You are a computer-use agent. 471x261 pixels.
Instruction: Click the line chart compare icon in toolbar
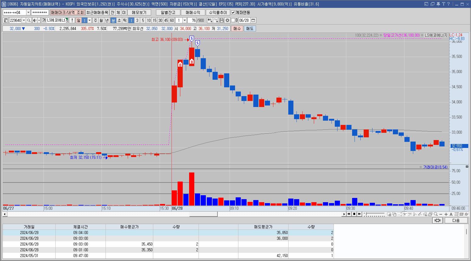(x=216, y=20)
